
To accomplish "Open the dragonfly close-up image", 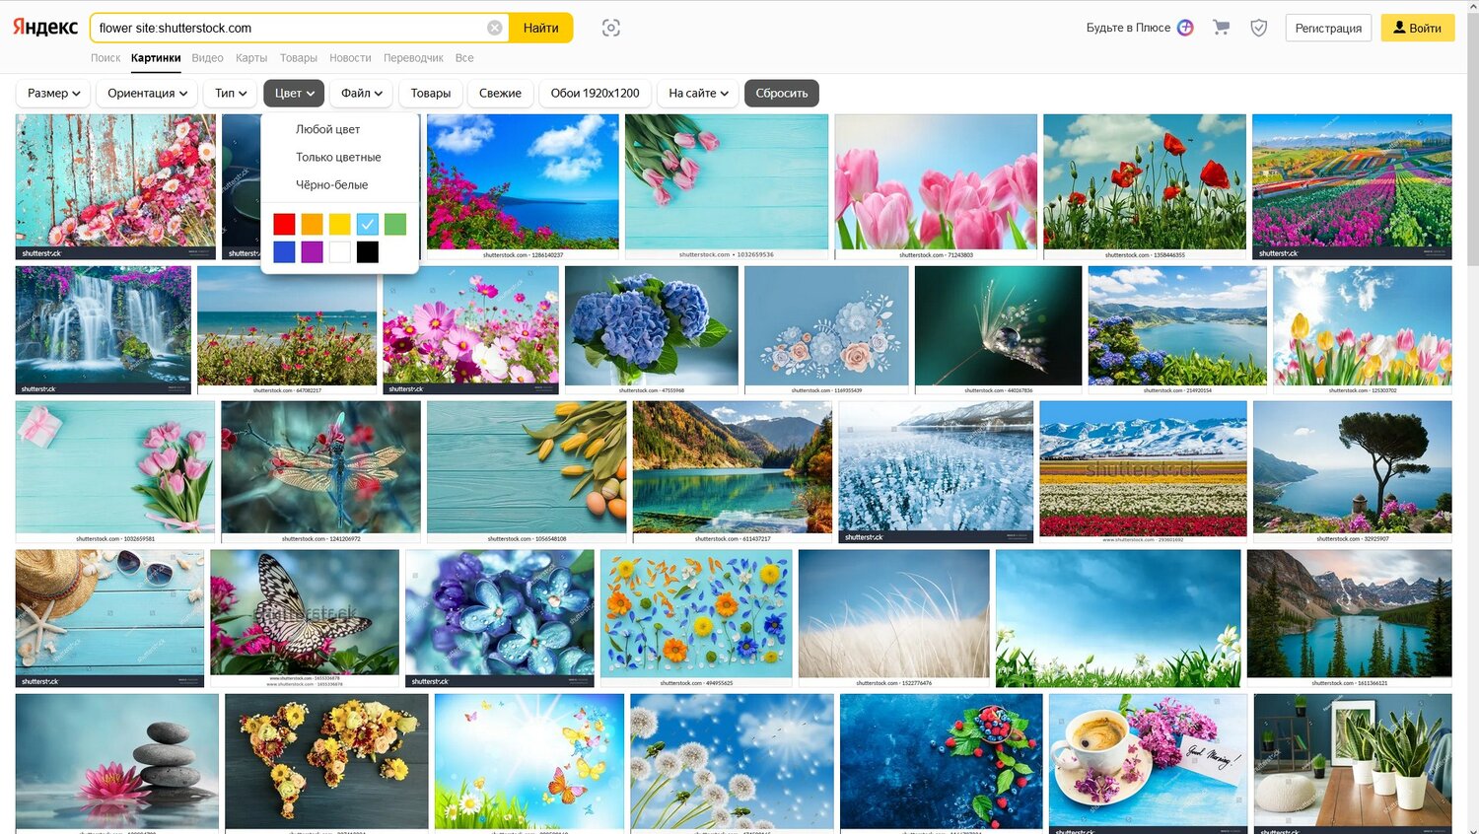I will click(320, 471).
